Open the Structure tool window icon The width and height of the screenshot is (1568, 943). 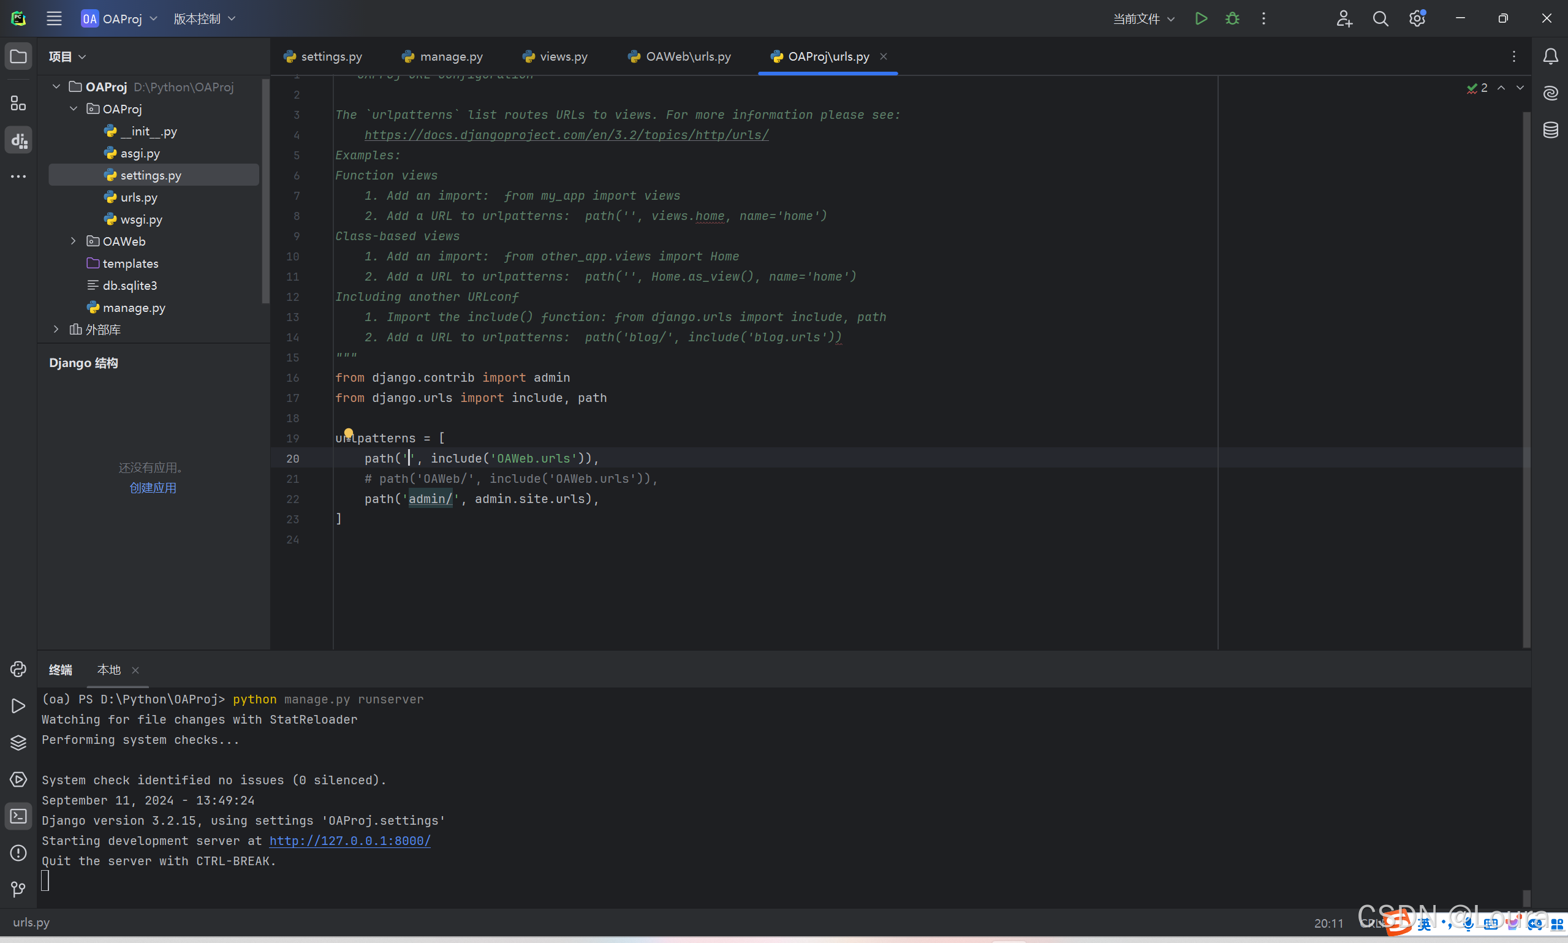(18, 102)
